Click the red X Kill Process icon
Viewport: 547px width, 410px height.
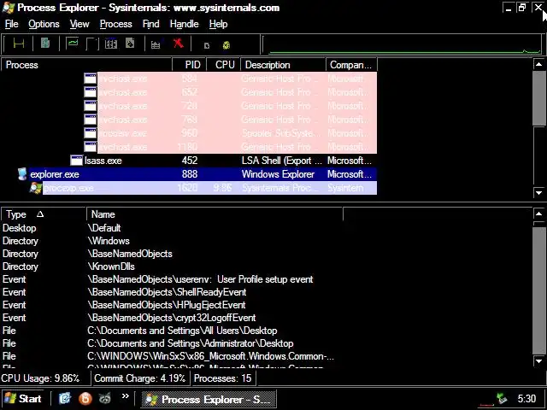pyautogui.click(x=179, y=44)
